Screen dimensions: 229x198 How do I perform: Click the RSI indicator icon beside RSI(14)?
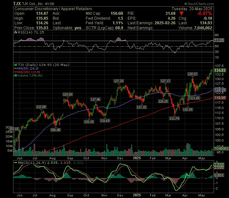click(15, 33)
